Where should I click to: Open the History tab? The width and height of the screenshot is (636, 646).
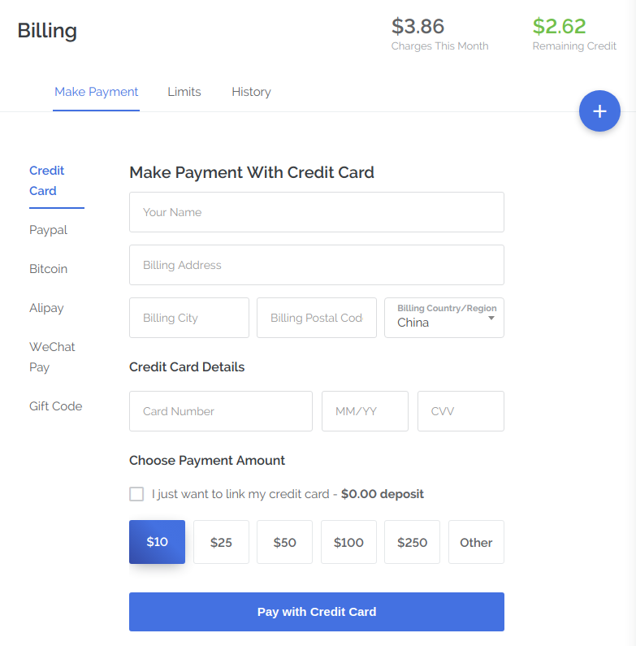tap(251, 92)
